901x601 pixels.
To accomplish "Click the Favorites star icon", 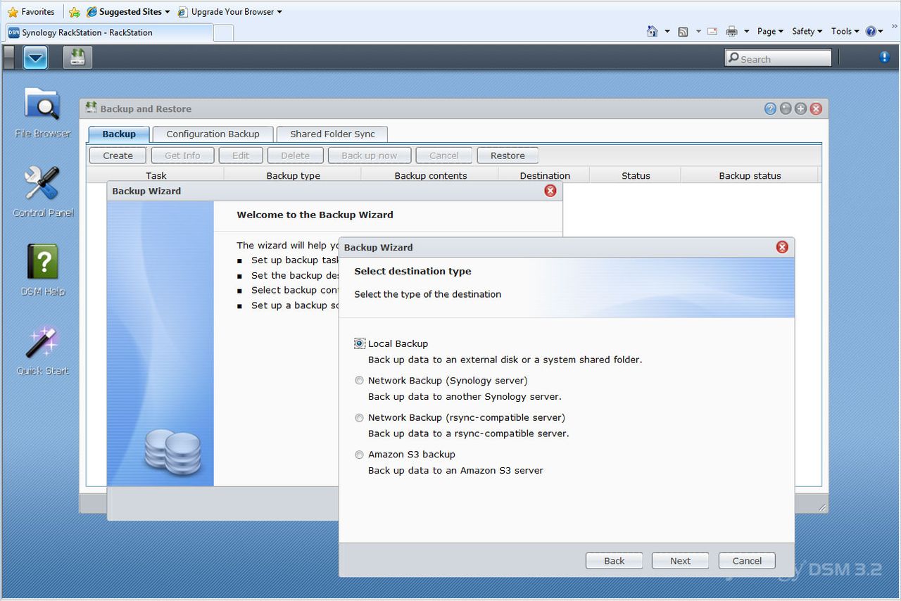I will 13,12.
